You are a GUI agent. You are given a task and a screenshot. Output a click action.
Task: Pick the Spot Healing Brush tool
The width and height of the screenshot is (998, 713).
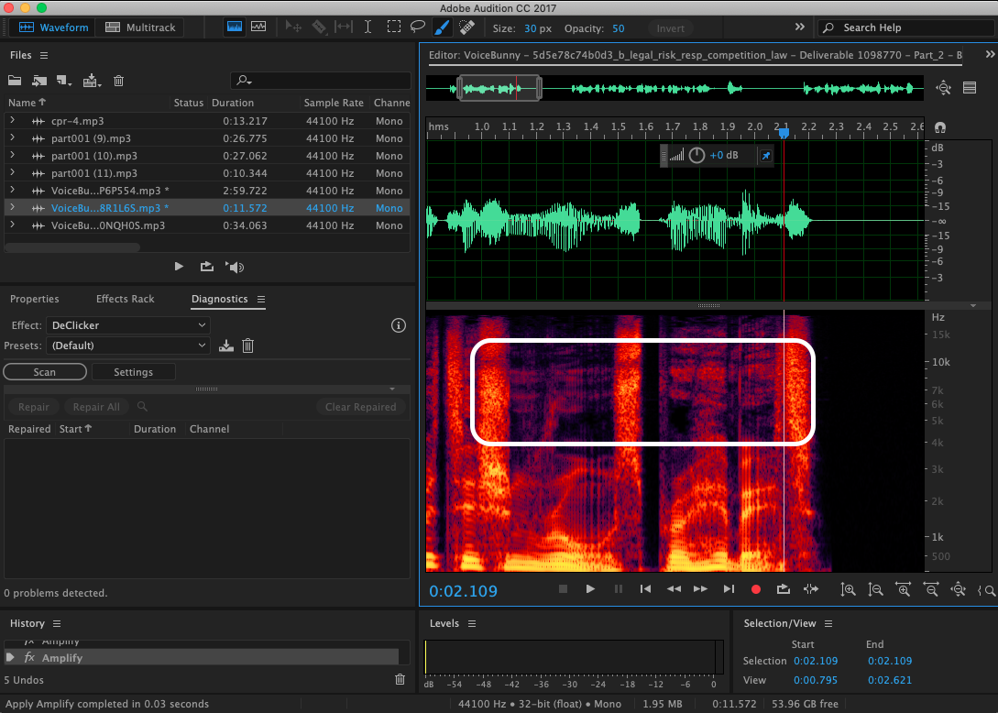tap(466, 27)
